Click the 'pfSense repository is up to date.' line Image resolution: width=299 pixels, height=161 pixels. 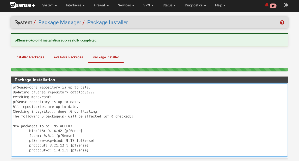tap(46, 102)
